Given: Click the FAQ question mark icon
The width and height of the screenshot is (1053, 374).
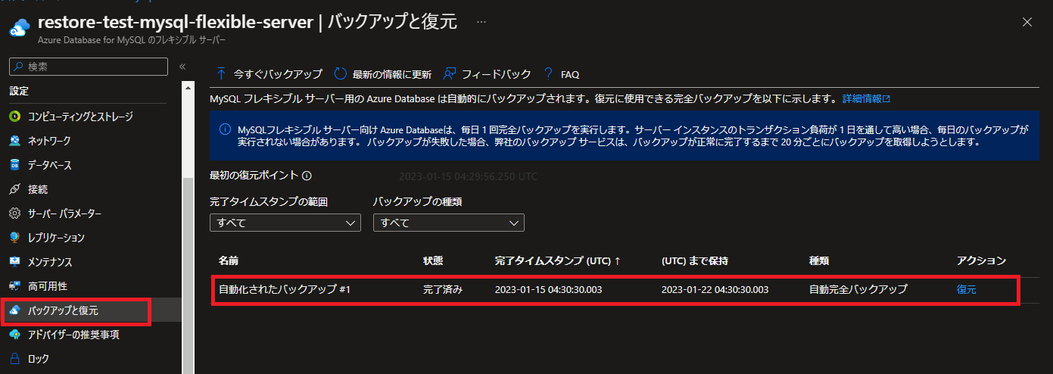Looking at the screenshot, I should tap(548, 74).
